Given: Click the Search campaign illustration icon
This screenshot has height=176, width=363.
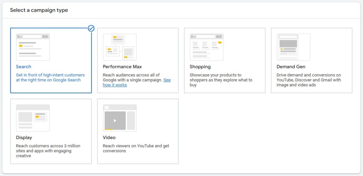Looking at the screenshot, I should pos(33,47).
